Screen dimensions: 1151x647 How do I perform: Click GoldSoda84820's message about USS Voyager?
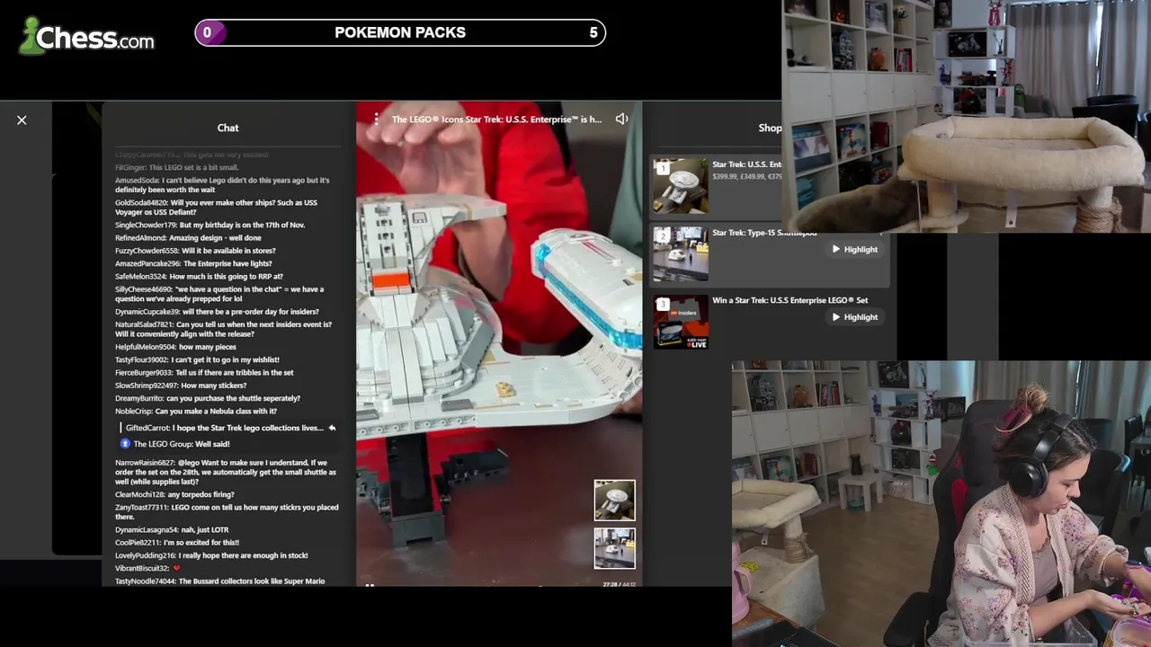[x=216, y=208]
